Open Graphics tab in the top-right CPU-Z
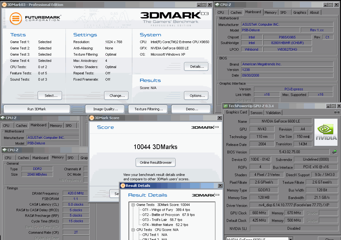This screenshot has width=341, height=240. [300, 12]
